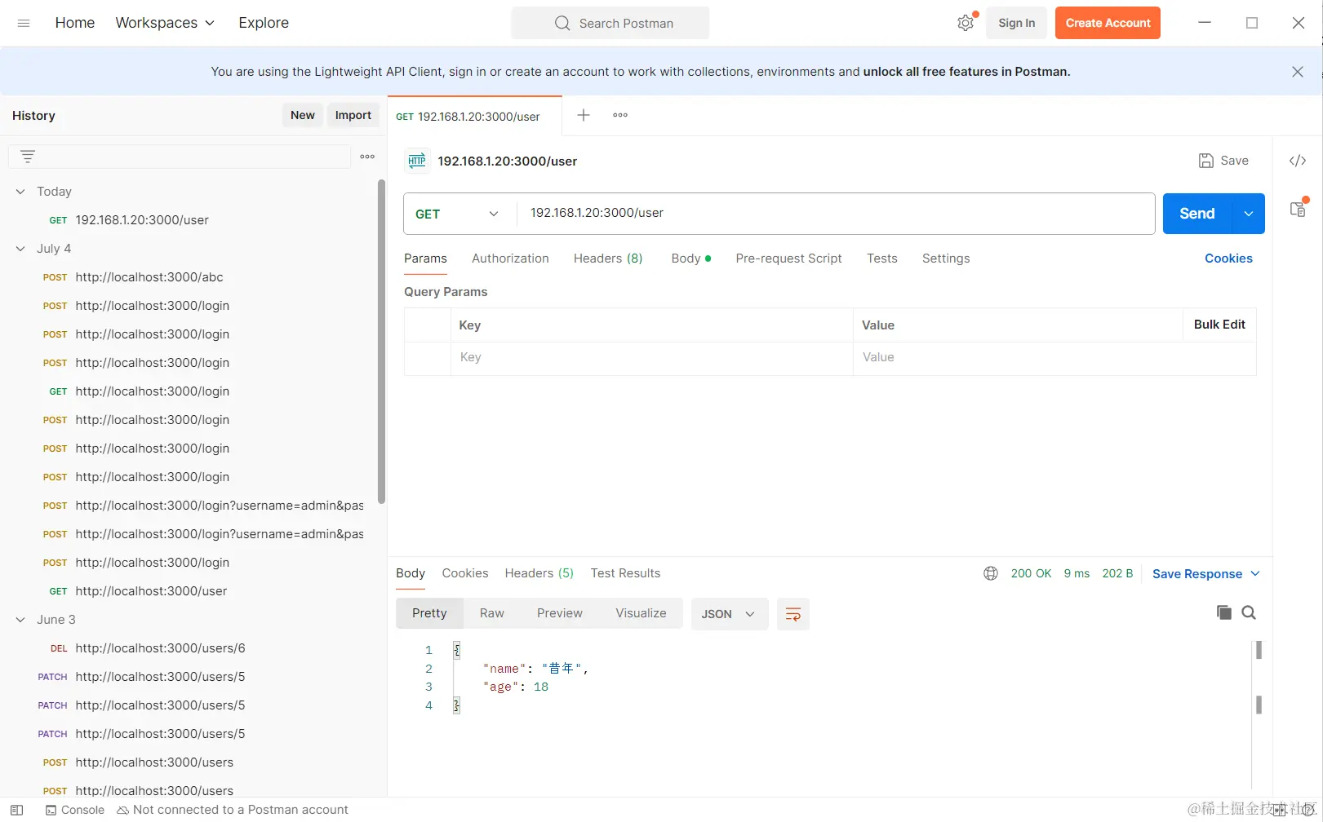This screenshot has height=822, width=1323.
Task: Open the response Headers (5) tab
Action: (539, 573)
